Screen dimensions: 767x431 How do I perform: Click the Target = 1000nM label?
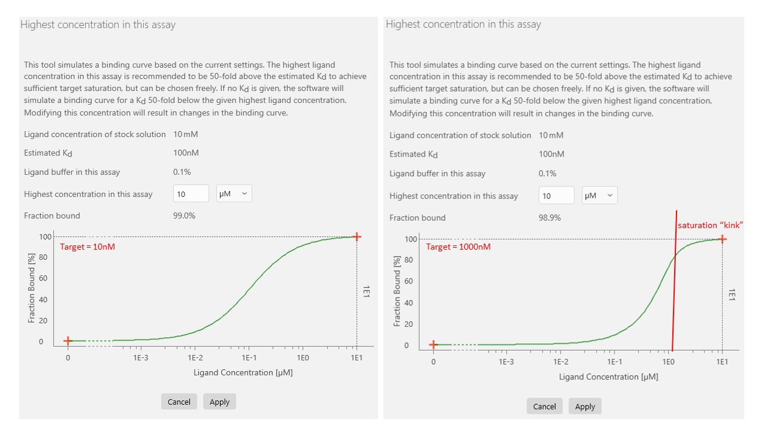(458, 246)
